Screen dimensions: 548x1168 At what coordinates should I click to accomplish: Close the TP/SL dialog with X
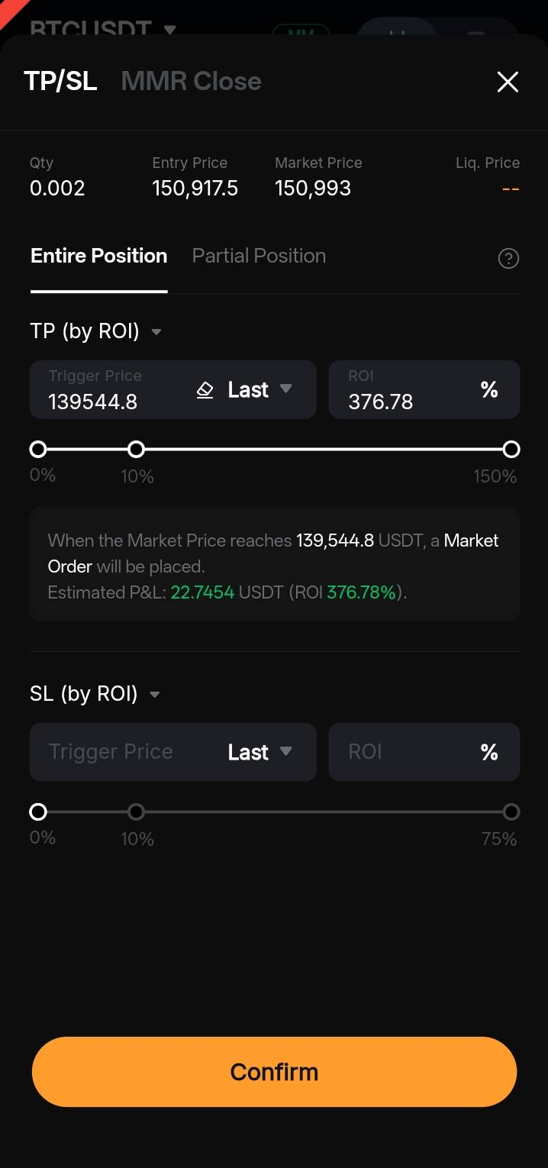click(508, 82)
